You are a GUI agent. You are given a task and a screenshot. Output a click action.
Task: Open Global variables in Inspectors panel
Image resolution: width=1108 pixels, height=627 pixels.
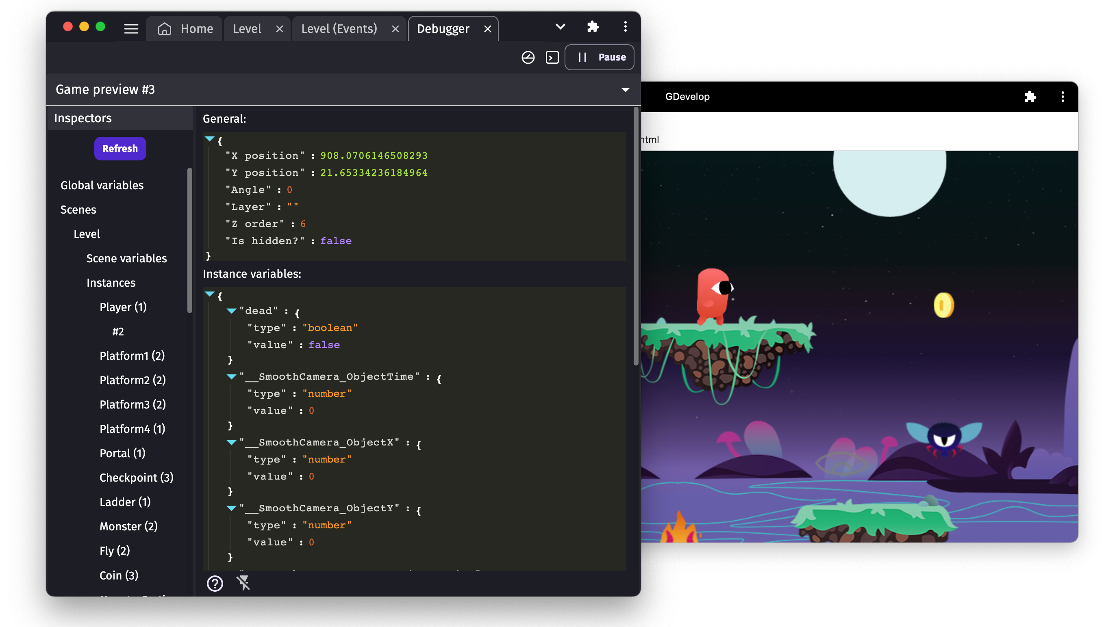(x=101, y=185)
